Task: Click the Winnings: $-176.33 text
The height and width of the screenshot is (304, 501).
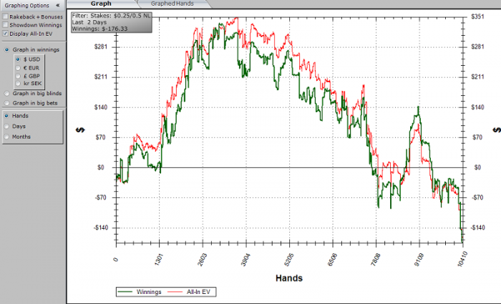Action: click(x=99, y=29)
